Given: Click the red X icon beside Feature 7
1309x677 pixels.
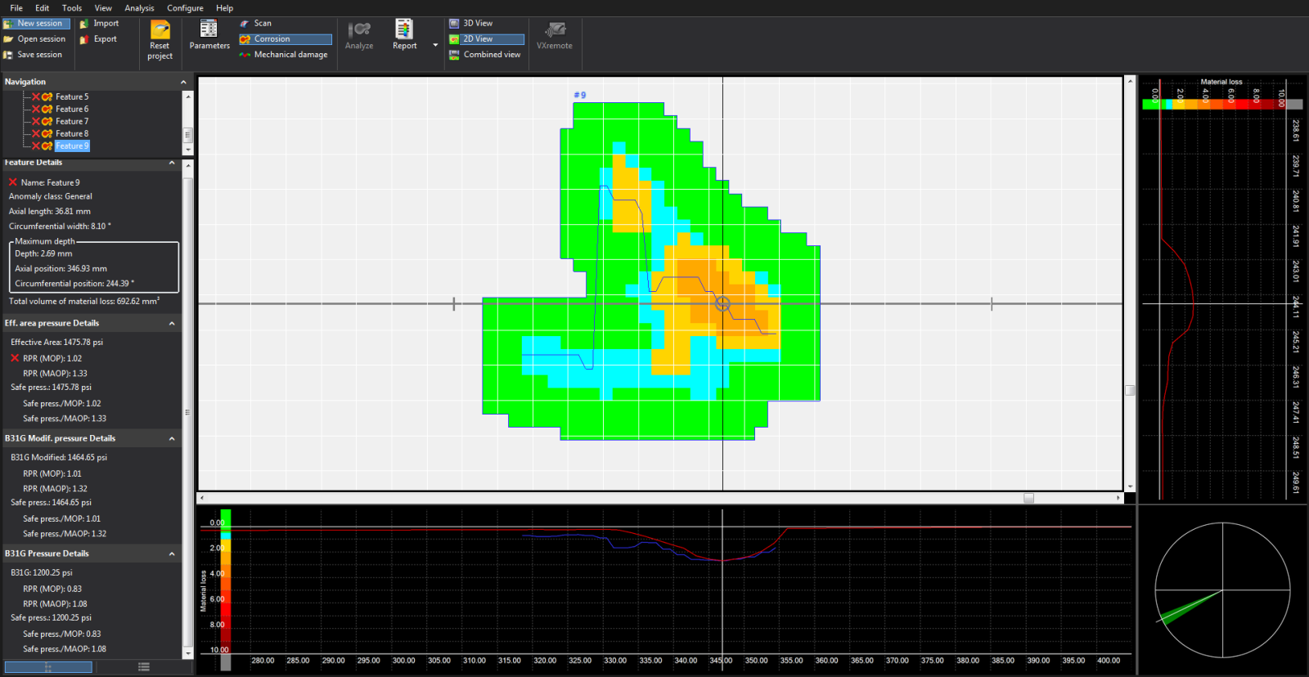Looking at the screenshot, I should pos(36,121).
